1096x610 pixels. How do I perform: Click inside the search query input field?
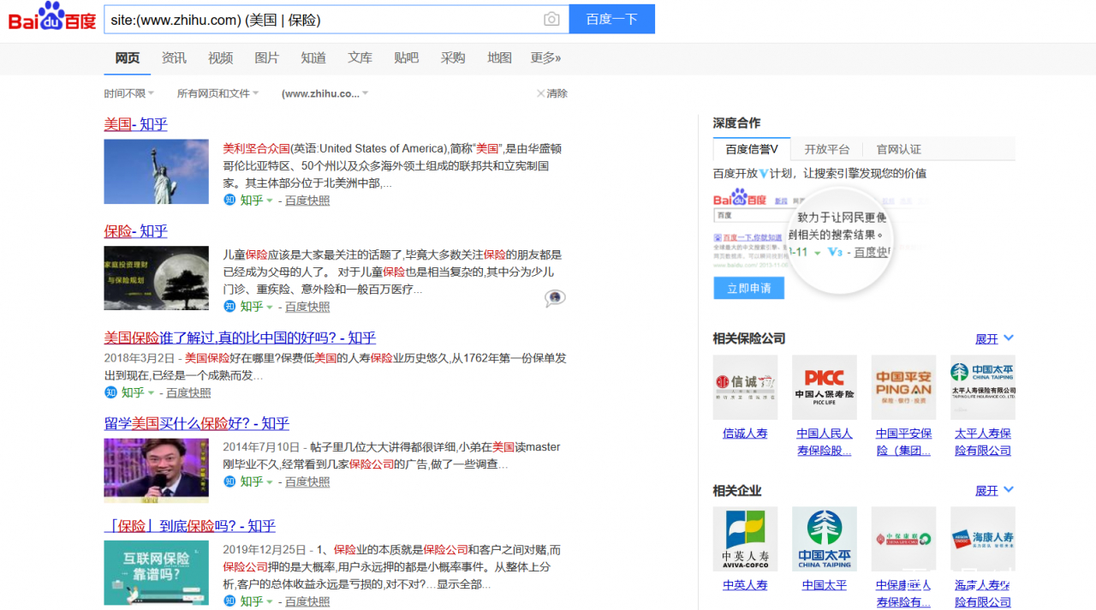(x=325, y=18)
